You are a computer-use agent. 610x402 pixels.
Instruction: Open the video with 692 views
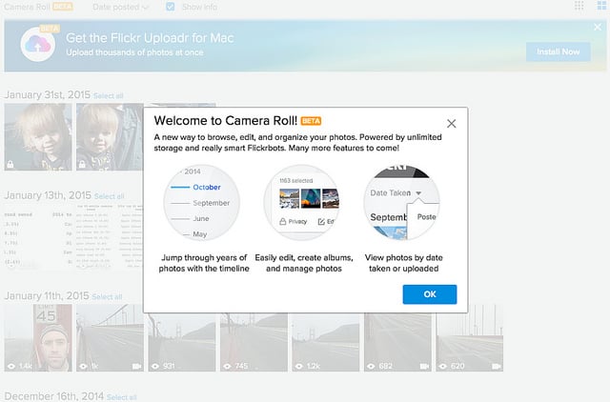point(397,342)
